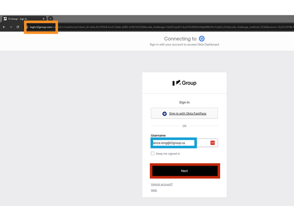Screen dimensions: 294x221
Task: Click the Okta FastPass checkmark icon
Action: point(164,113)
